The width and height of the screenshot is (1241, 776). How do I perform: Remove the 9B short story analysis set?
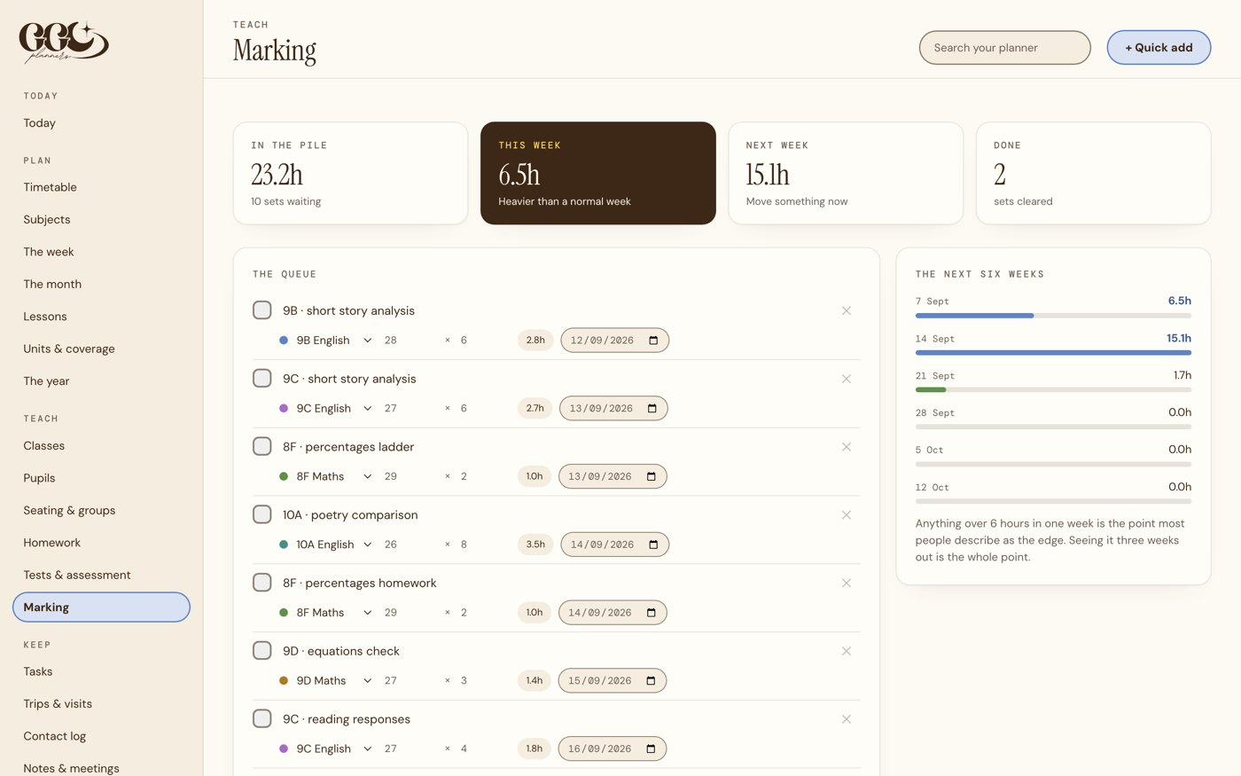click(x=847, y=311)
